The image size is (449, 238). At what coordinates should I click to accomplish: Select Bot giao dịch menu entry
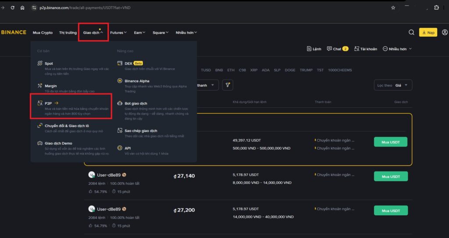pyautogui.click(x=153, y=111)
